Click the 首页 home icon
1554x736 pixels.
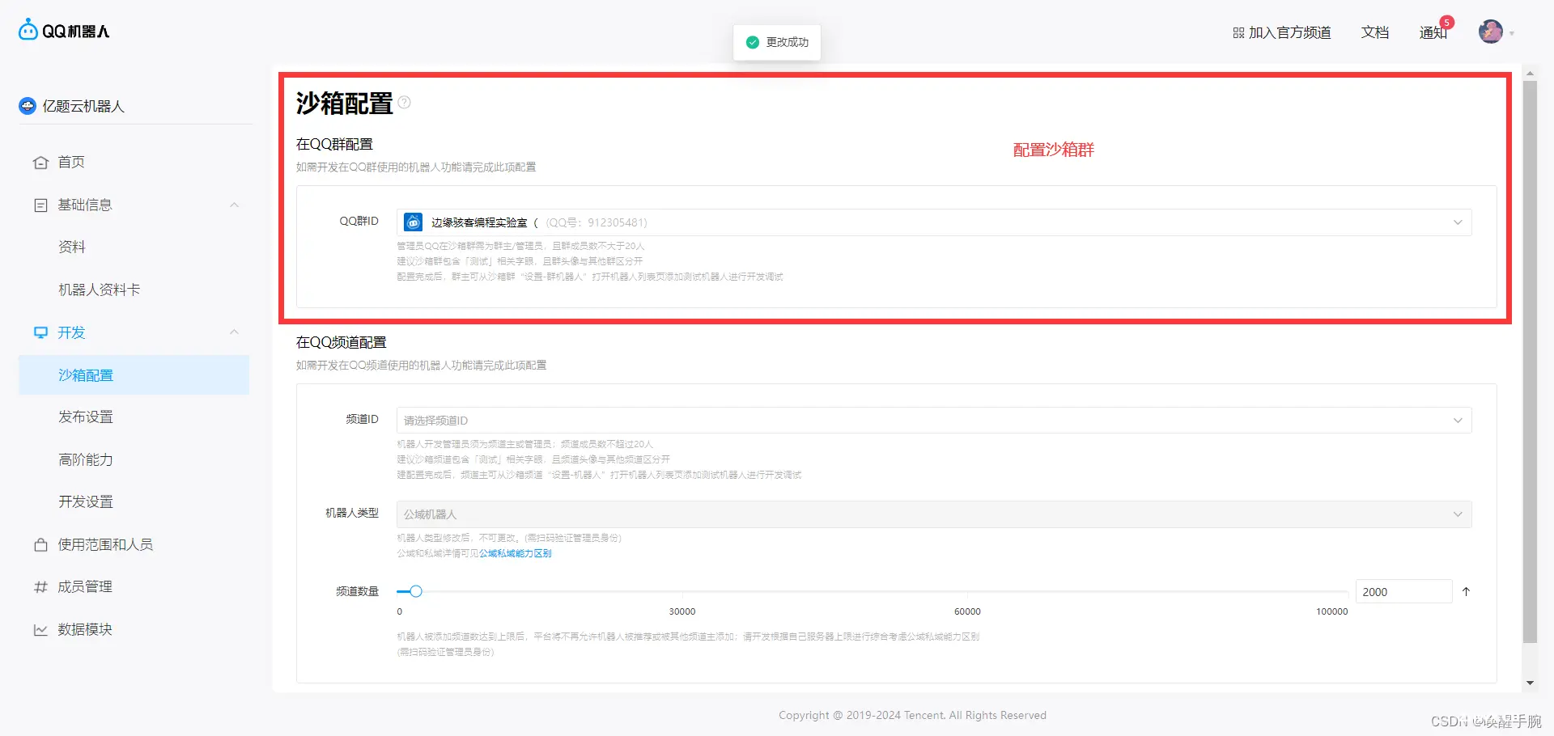(40, 163)
